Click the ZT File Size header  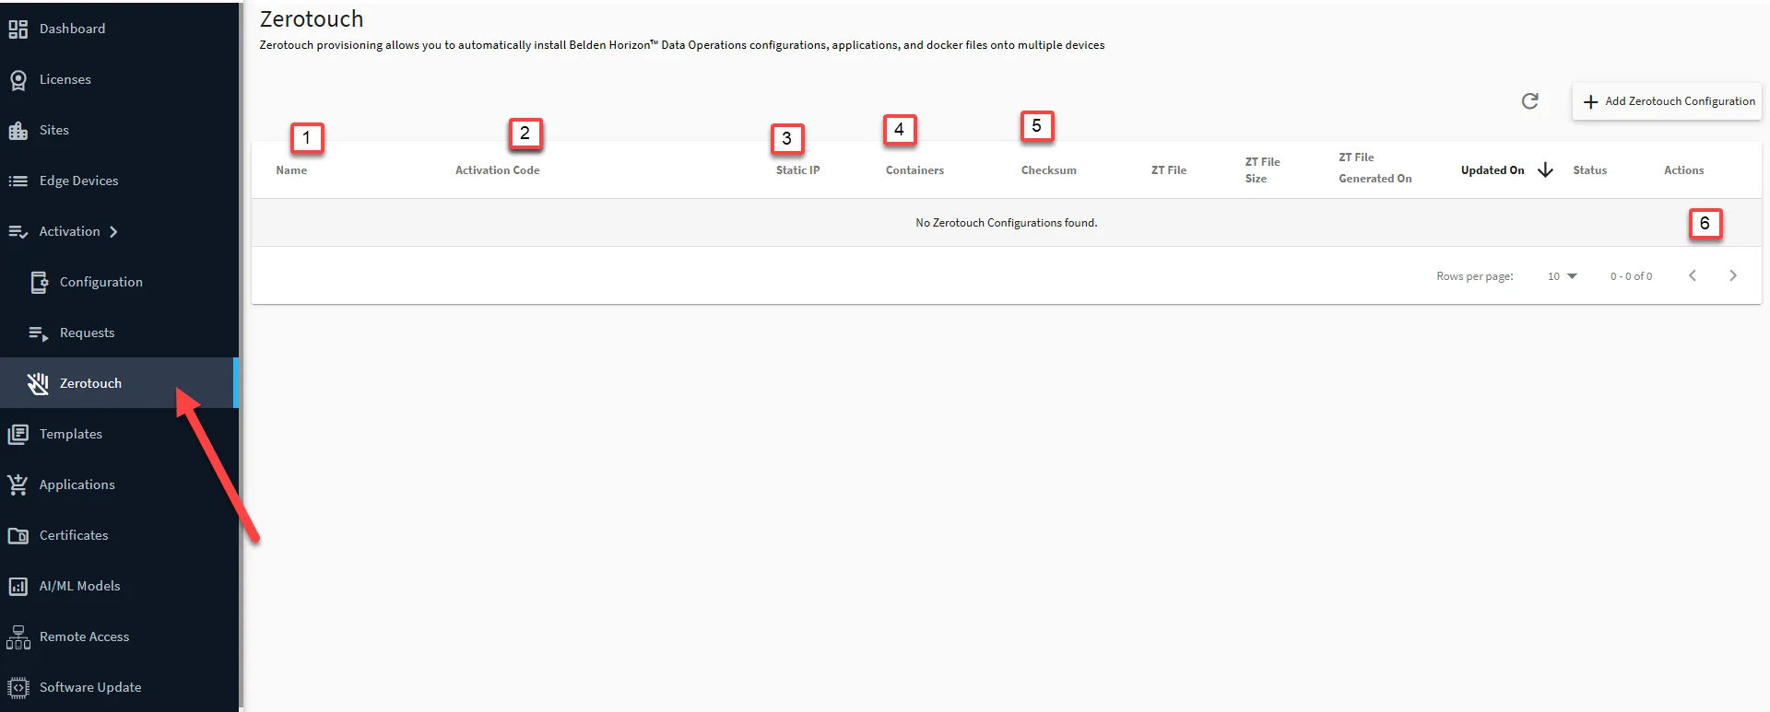[1263, 170]
